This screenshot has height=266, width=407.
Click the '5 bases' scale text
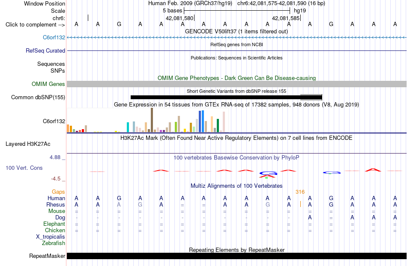tap(172, 11)
